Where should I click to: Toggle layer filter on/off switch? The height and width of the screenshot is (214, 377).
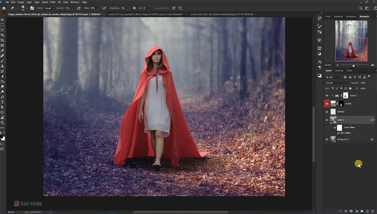pyautogui.click(x=369, y=77)
